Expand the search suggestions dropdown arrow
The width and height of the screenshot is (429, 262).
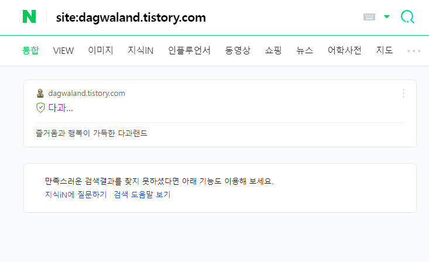(387, 17)
